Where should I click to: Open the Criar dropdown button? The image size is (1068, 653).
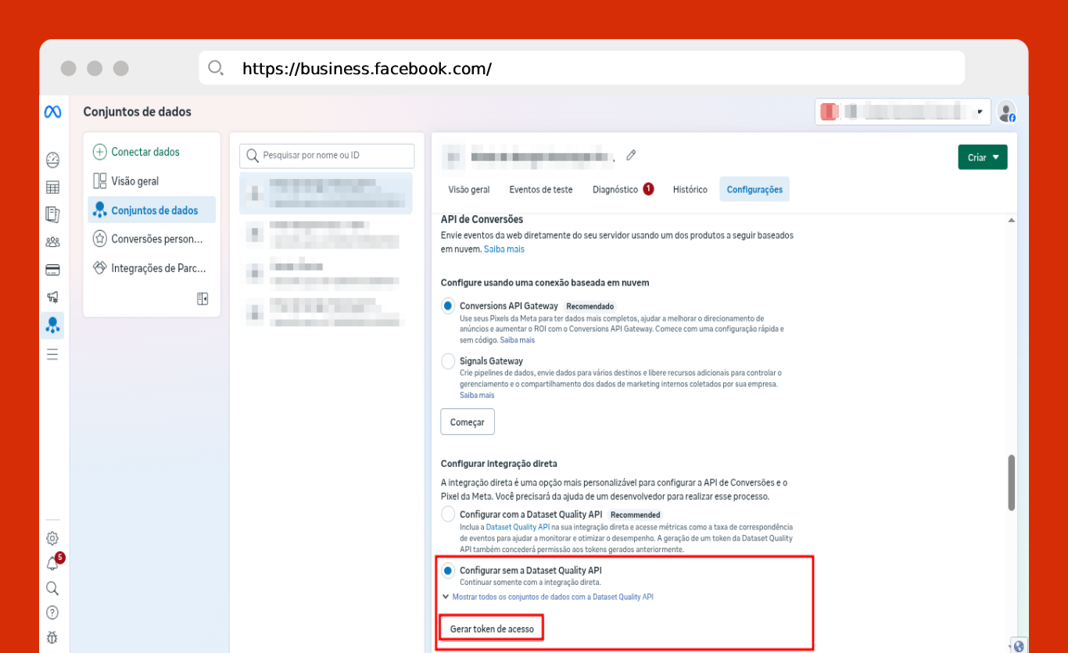tap(982, 157)
